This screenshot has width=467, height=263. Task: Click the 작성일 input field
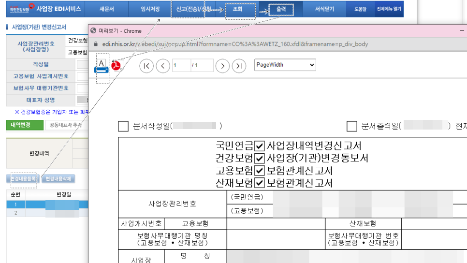tap(83, 64)
